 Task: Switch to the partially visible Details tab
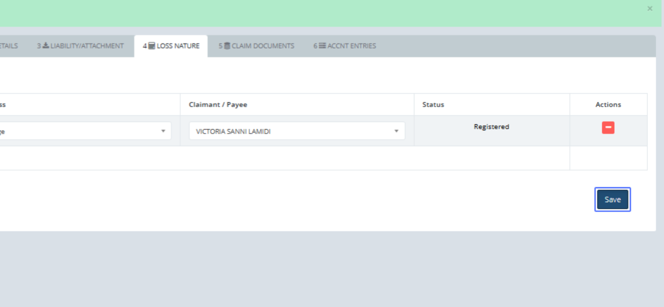pyautogui.click(x=9, y=46)
